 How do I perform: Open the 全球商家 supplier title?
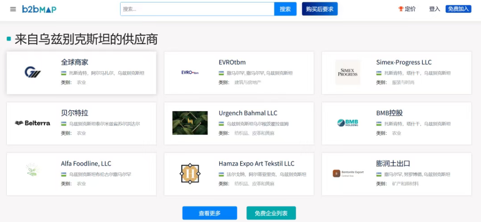tap(74, 63)
